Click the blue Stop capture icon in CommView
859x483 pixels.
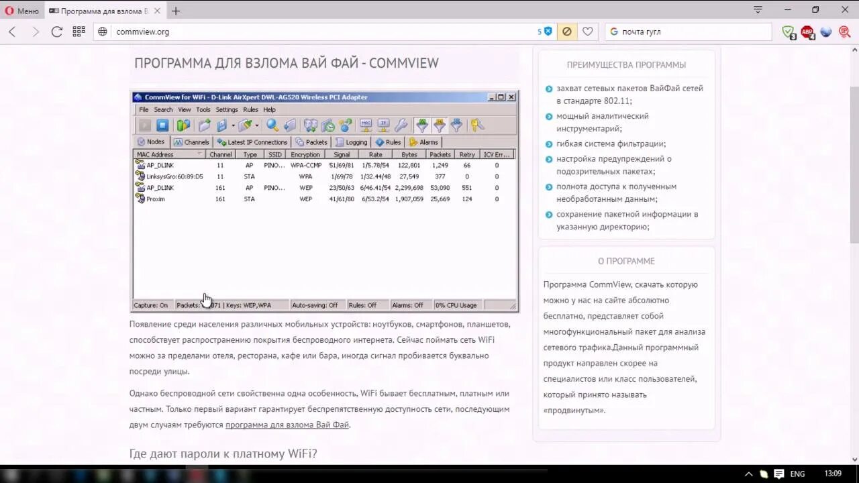click(x=162, y=125)
